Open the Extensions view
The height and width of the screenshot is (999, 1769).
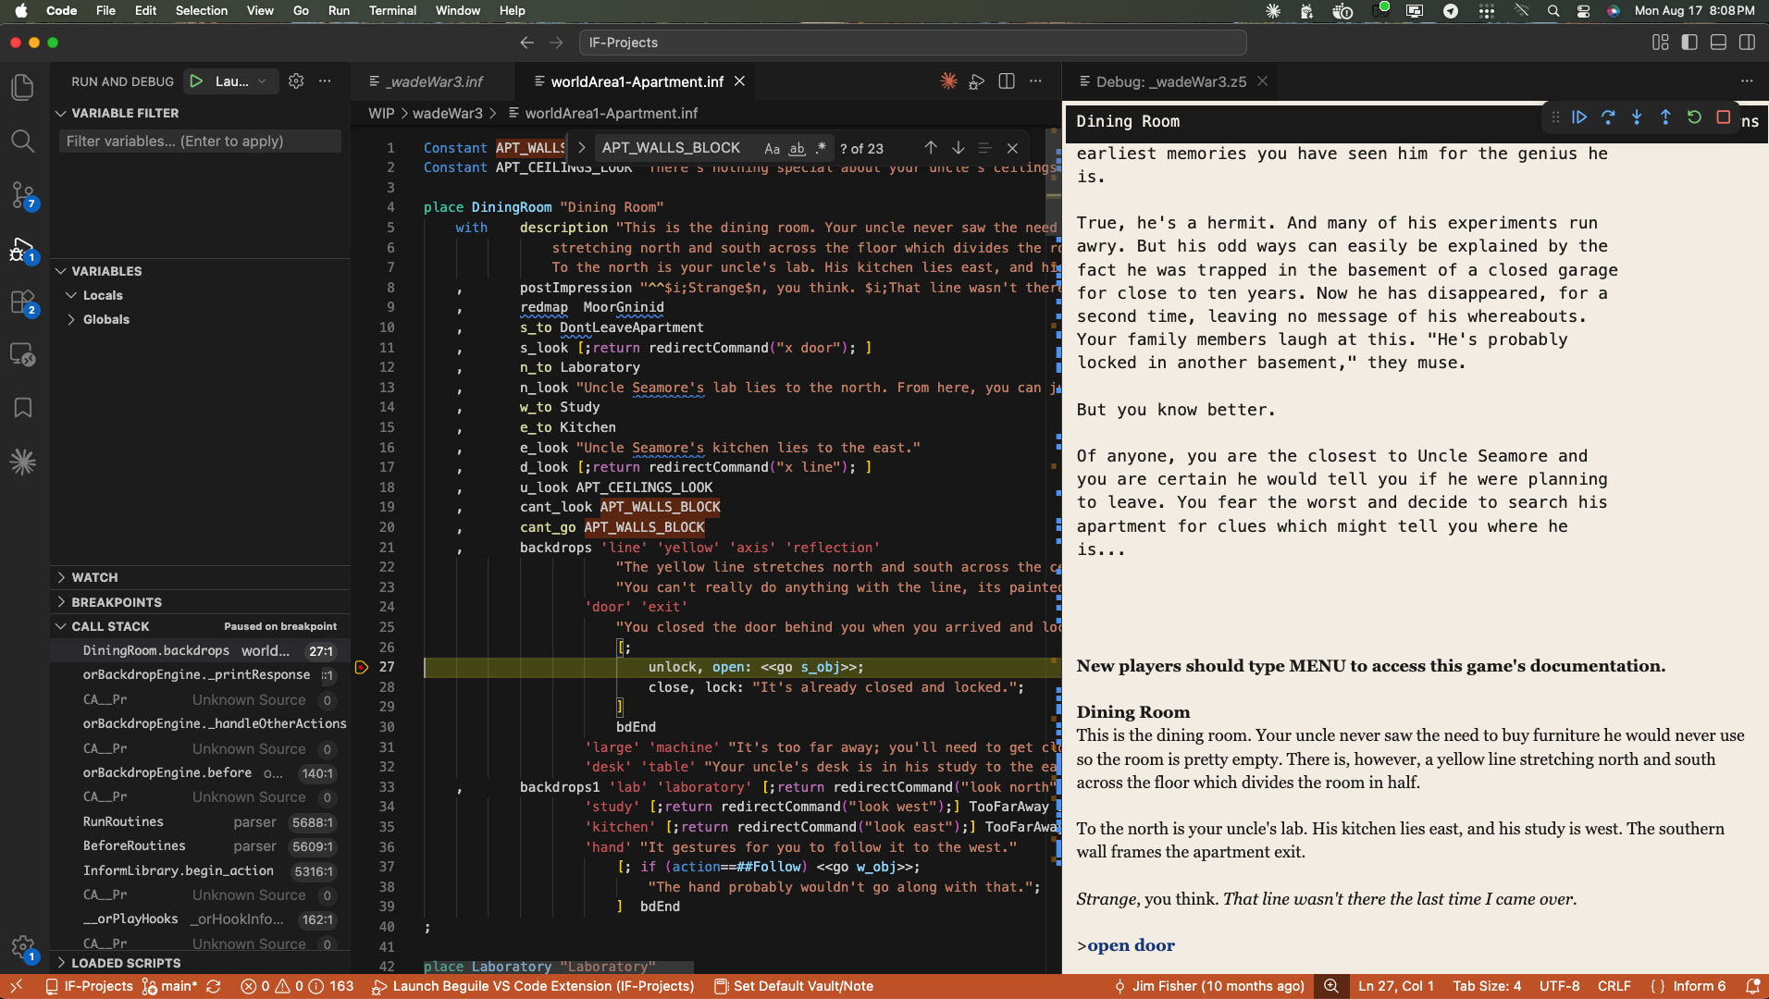coord(22,302)
